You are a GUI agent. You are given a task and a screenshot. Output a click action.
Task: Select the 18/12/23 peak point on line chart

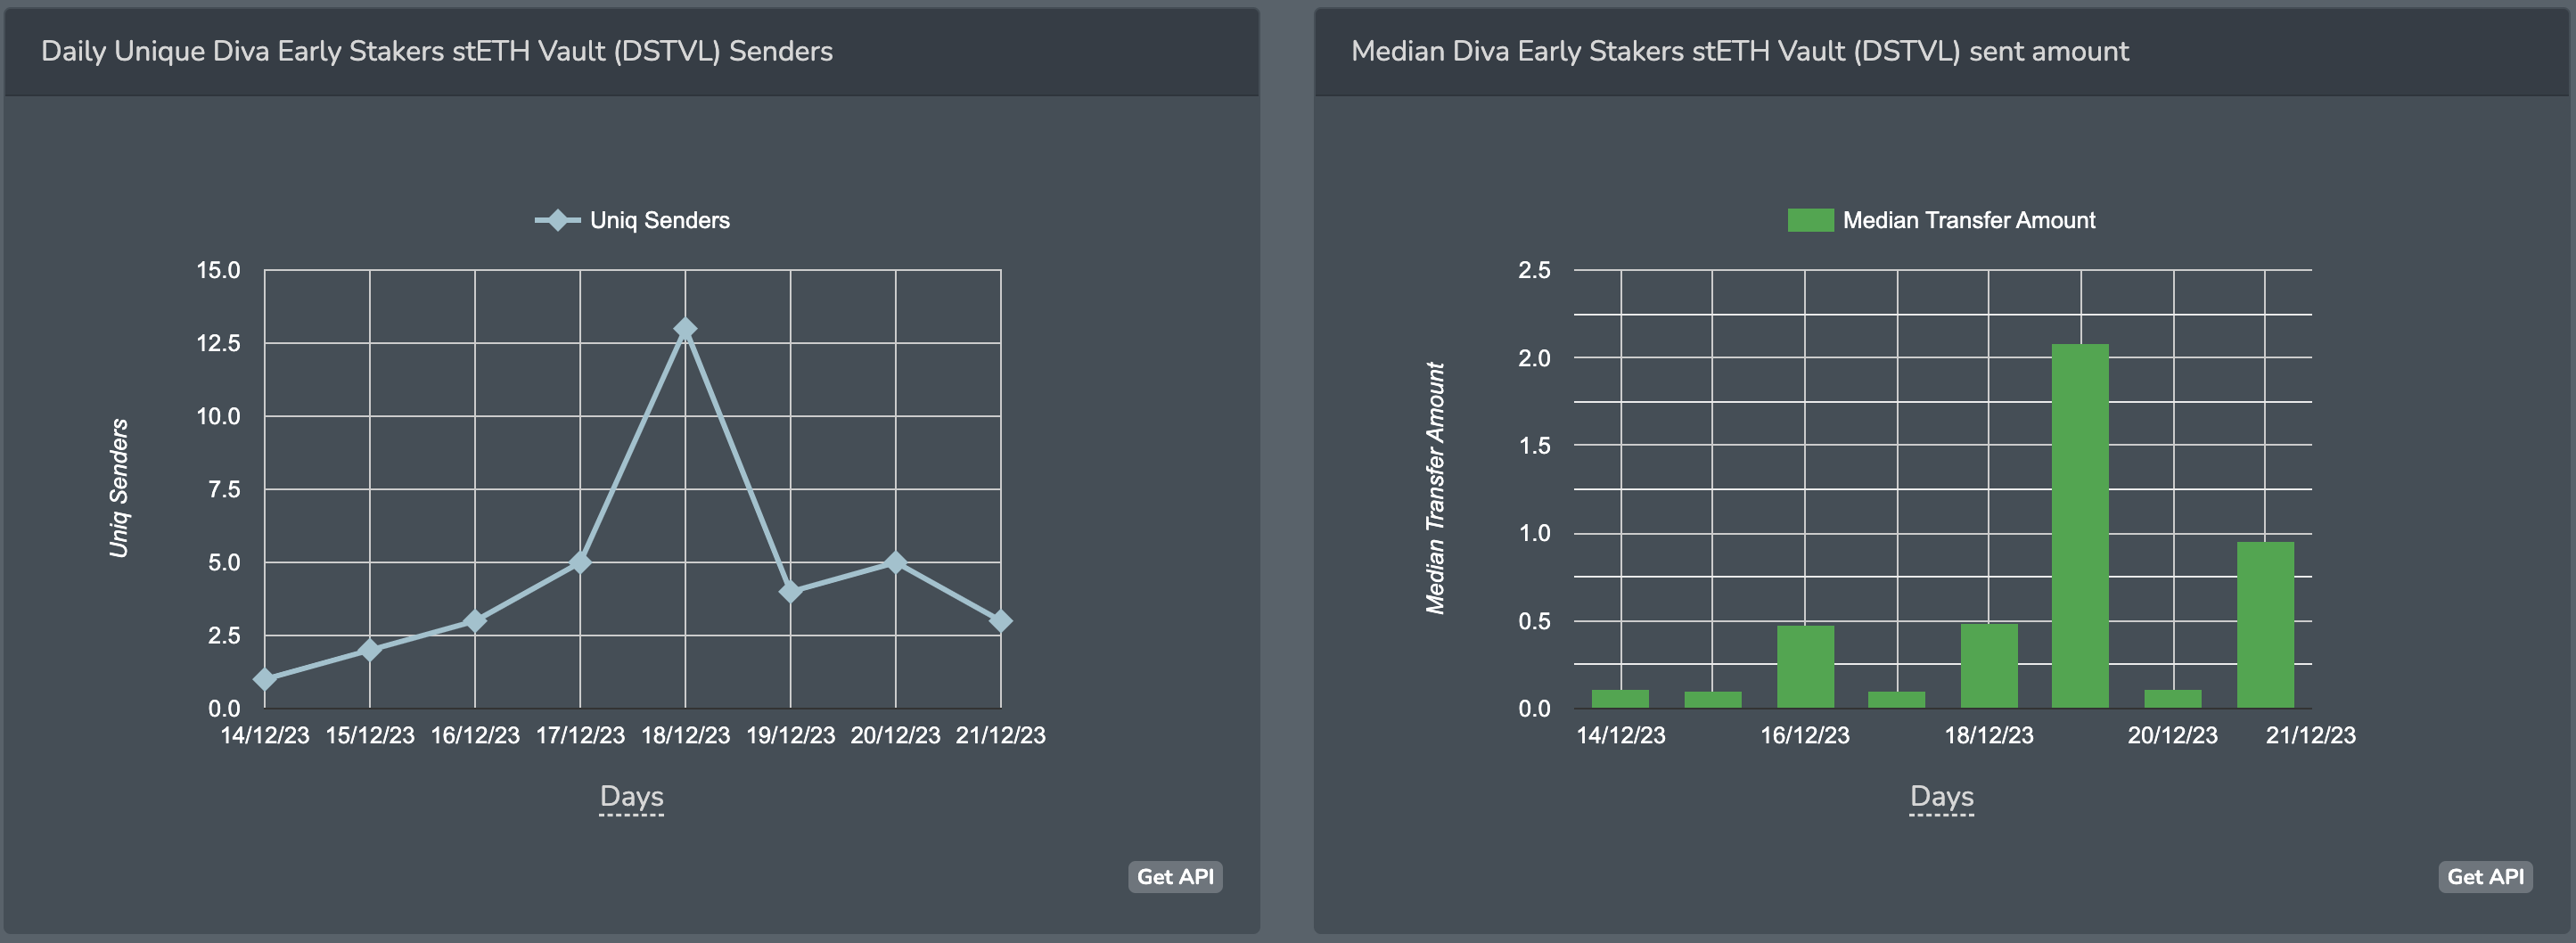pos(685,328)
